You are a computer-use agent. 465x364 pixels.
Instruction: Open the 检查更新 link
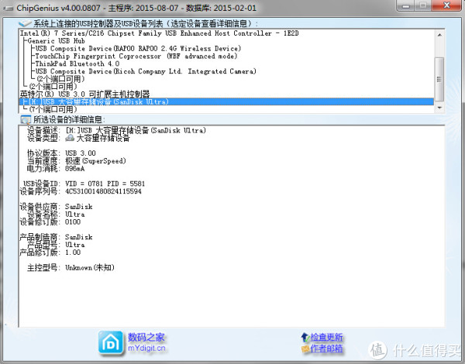[326, 337]
